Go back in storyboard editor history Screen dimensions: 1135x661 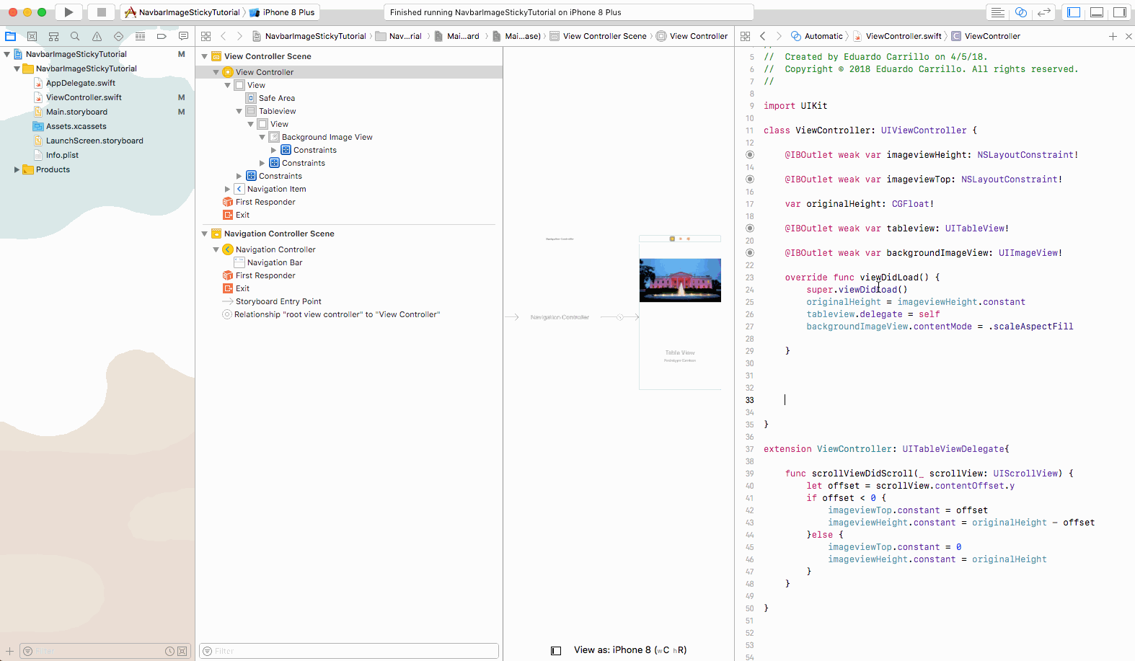[224, 36]
